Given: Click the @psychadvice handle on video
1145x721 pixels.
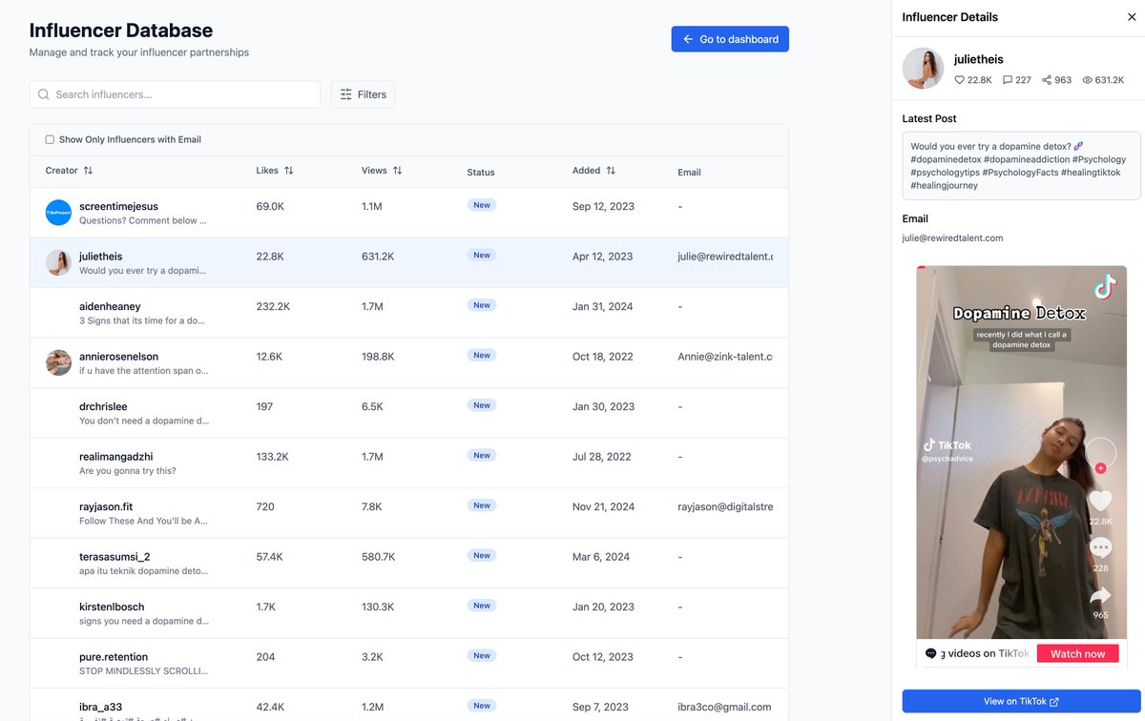Looking at the screenshot, I should click(x=946, y=459).
